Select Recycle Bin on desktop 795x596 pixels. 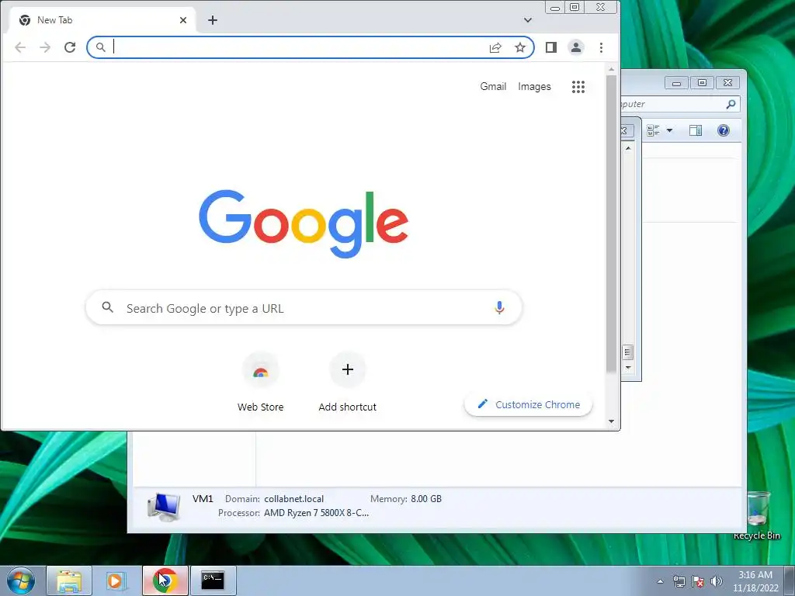coord(758,515)
